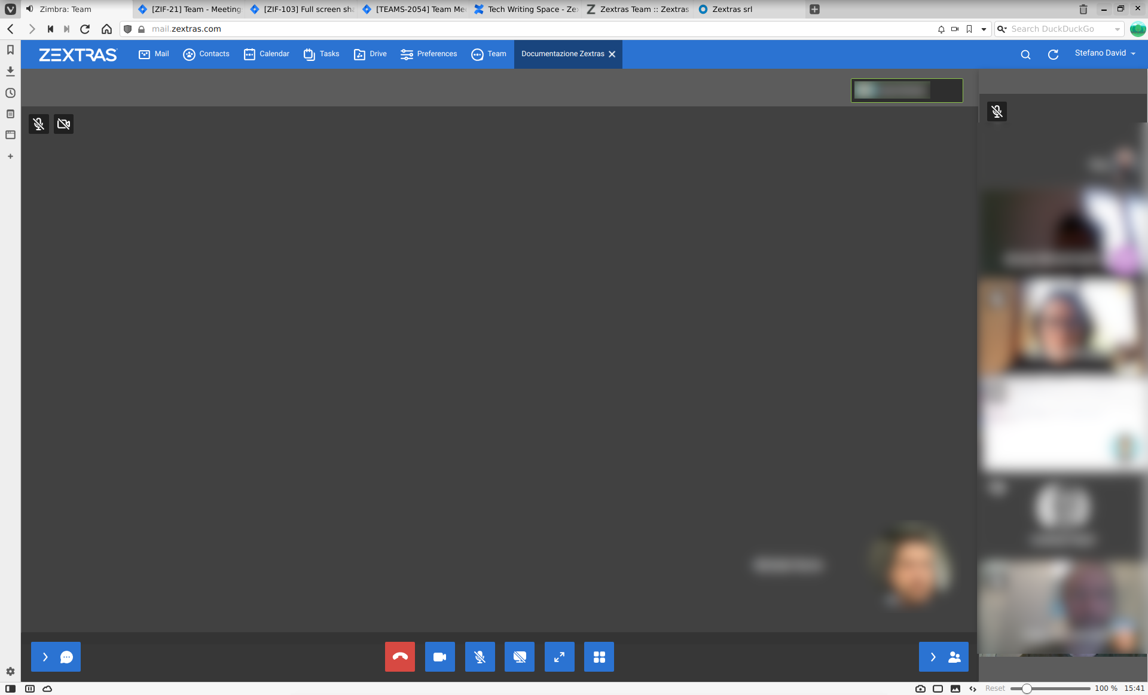The image size is (1148, 695).
Task: Click the red hang-up call button
Action: point(400,657)
